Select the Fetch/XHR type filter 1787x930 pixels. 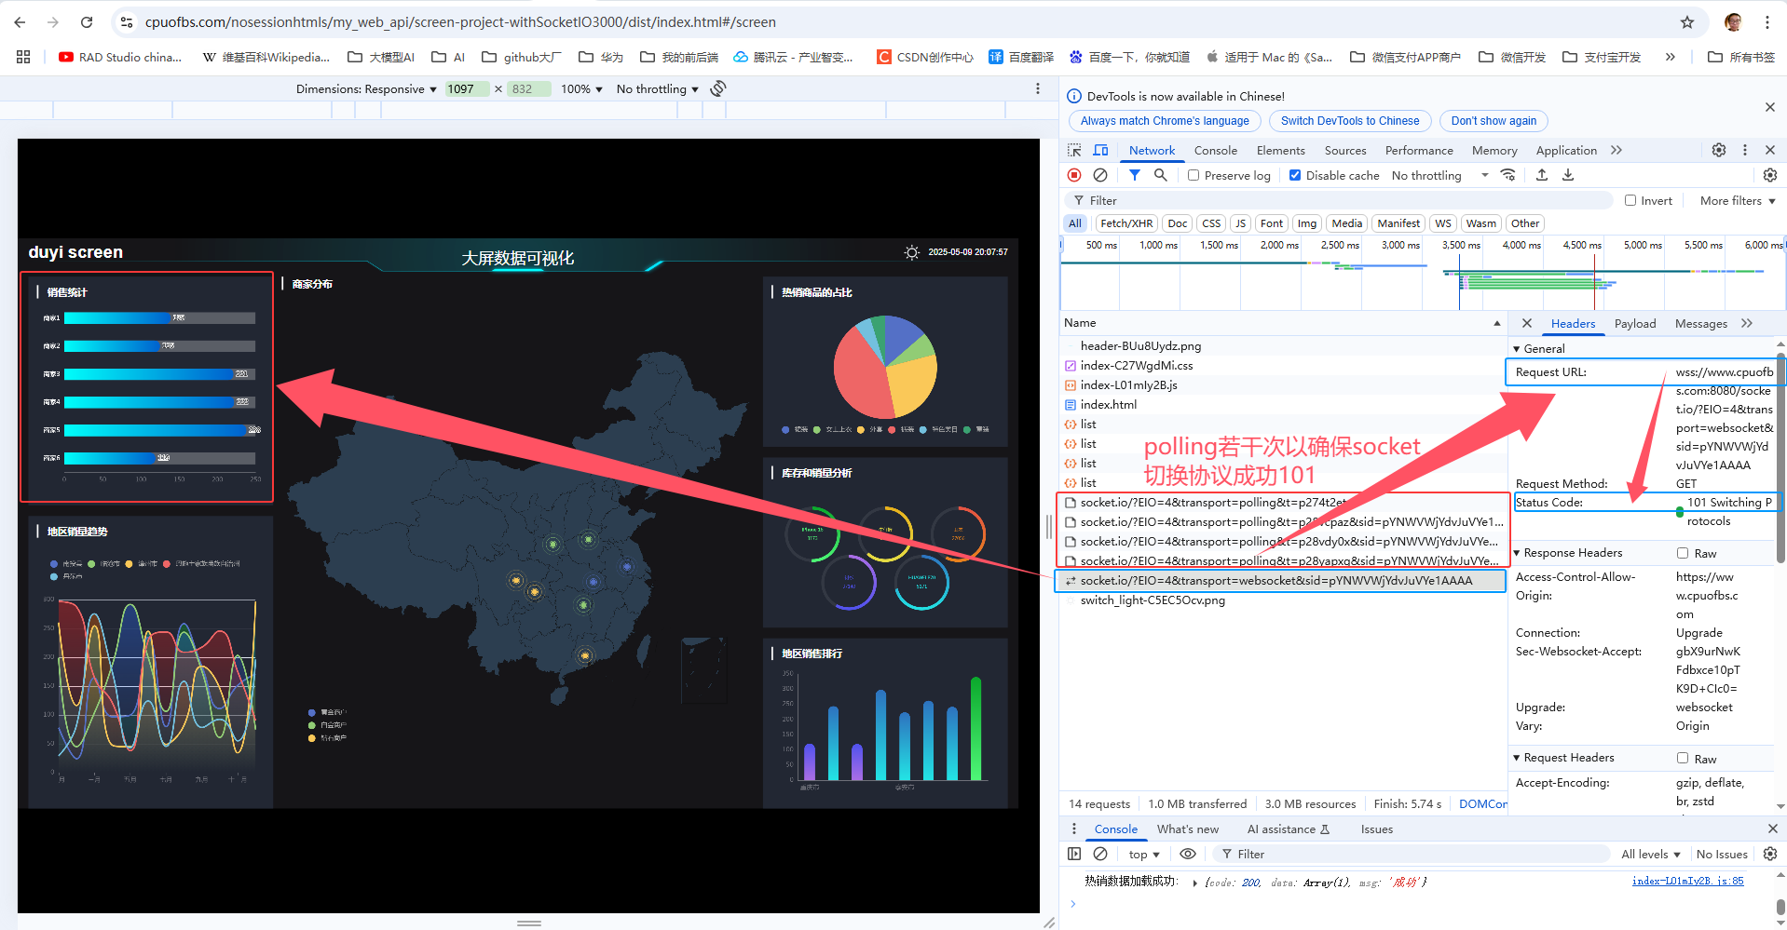1126,223
